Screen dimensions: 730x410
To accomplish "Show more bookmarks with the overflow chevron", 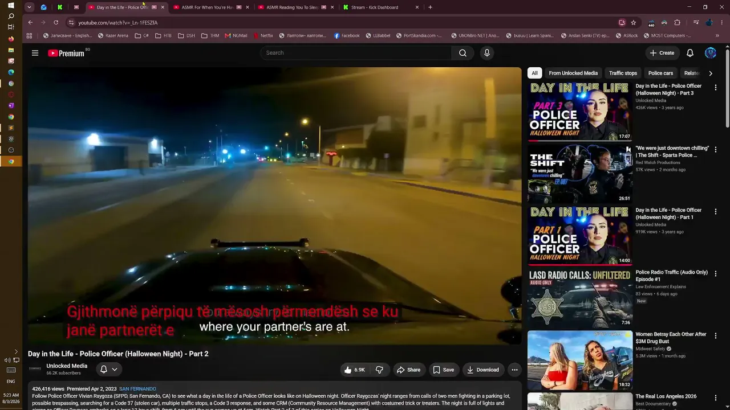I will coord(717,35).
